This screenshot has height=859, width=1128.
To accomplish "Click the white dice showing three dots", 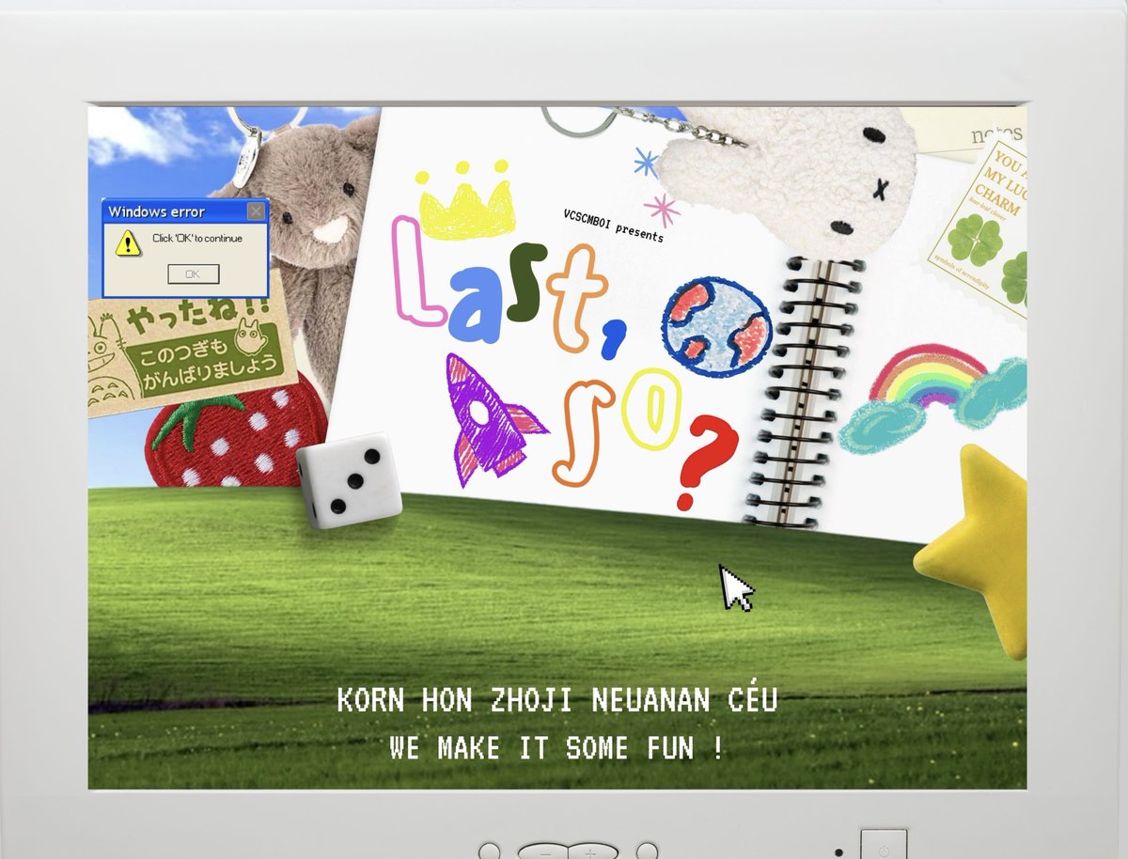I will 349,480.
